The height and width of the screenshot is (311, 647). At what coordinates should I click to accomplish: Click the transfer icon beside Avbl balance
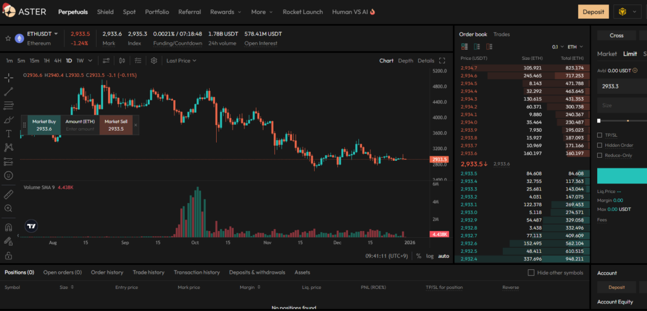click(634, 71)
